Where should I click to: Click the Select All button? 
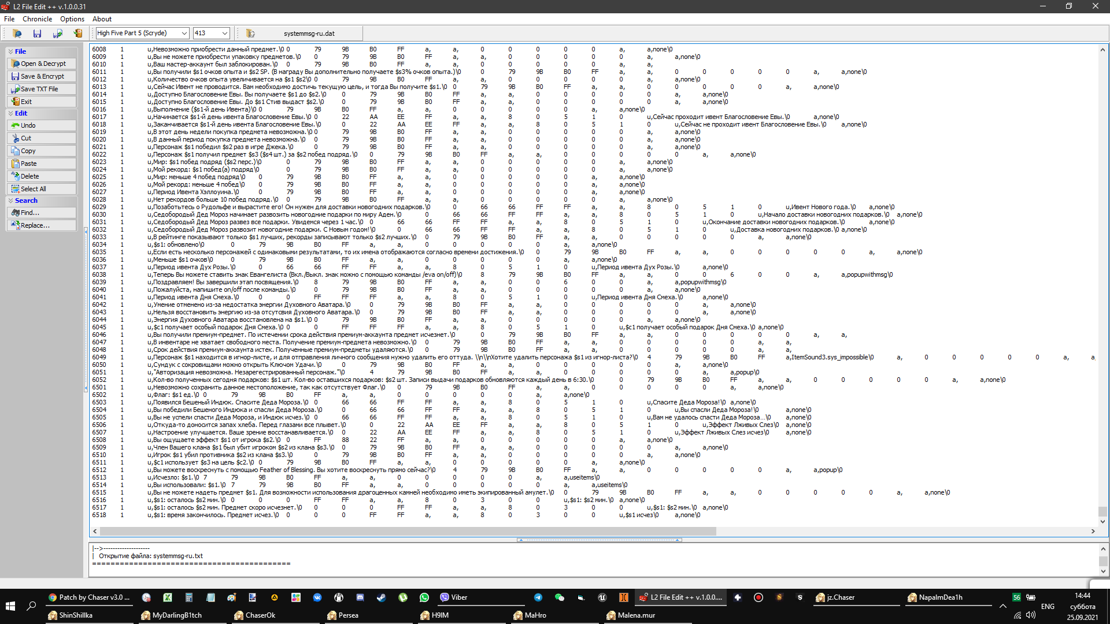pos(42,189)
